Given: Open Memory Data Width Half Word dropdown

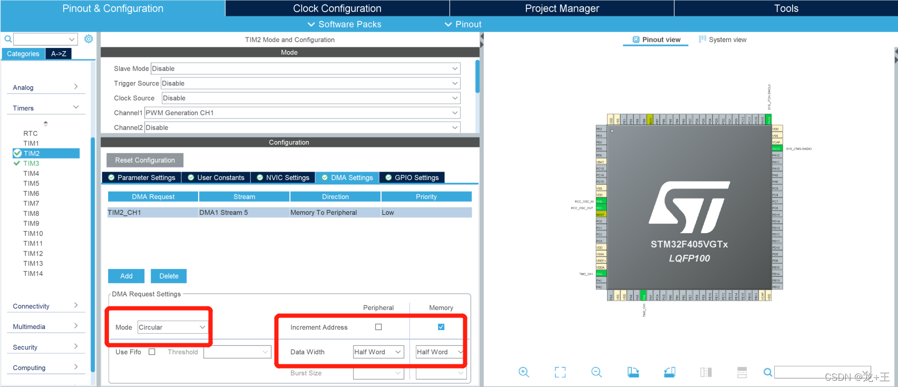Looking at the screenshot, I should [440, 352].
